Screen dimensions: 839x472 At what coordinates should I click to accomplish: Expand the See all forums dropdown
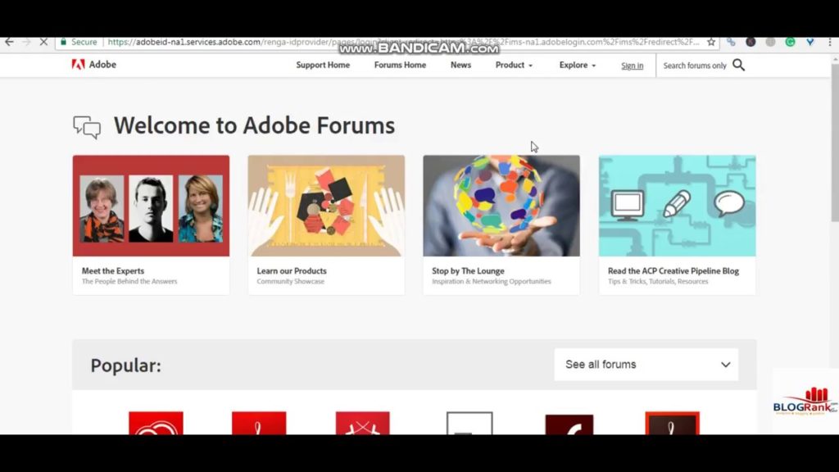coord(646,365)
